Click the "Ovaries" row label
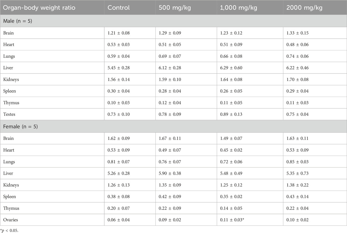The image size is (347, 233). click(x=11, y=220)
